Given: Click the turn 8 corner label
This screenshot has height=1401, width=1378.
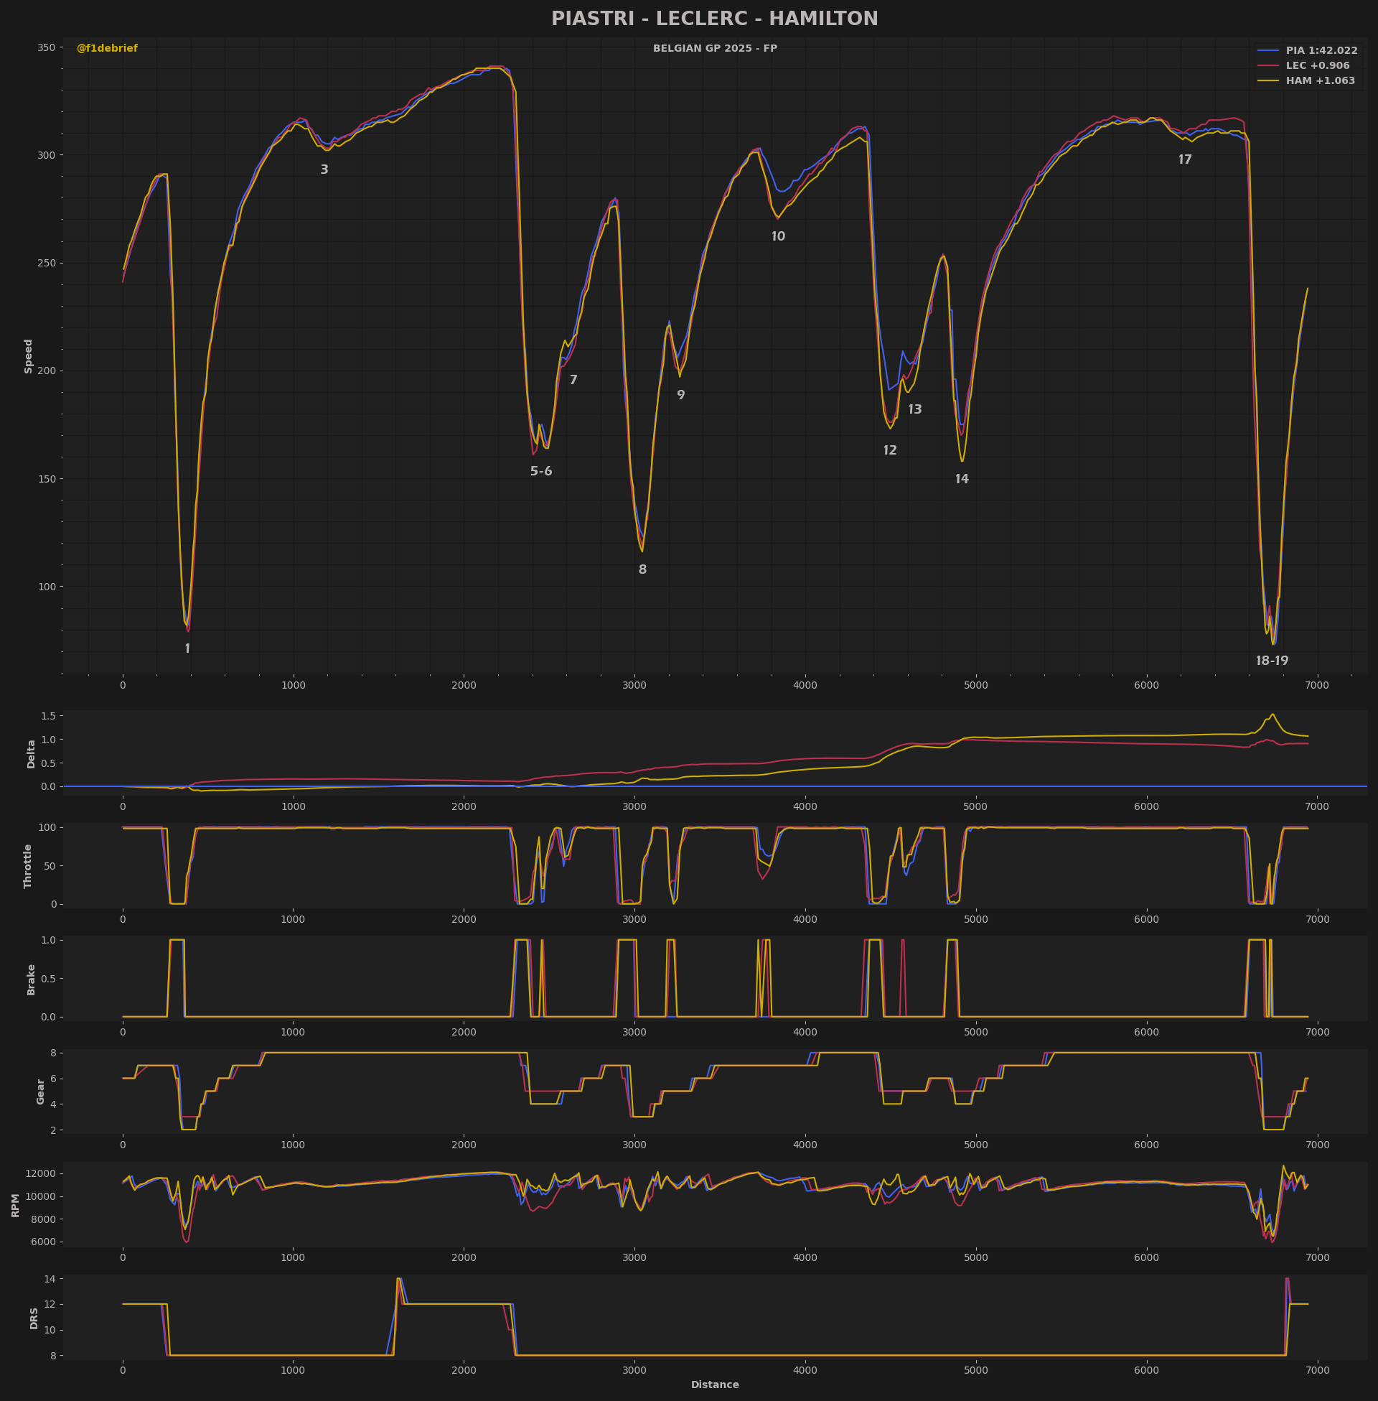Looking at the screenshot, I should point(642,570).
